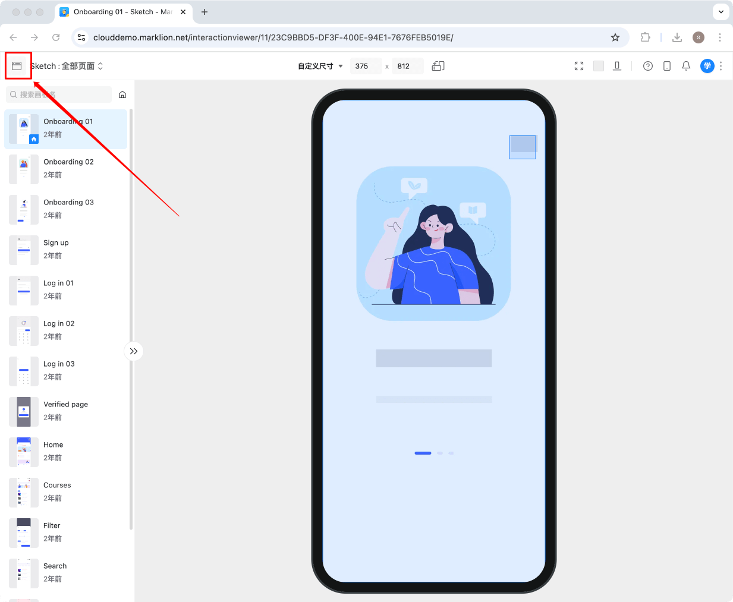Open notifications via the bell icon
733x602 pixels.
click(x=686, y=66)
